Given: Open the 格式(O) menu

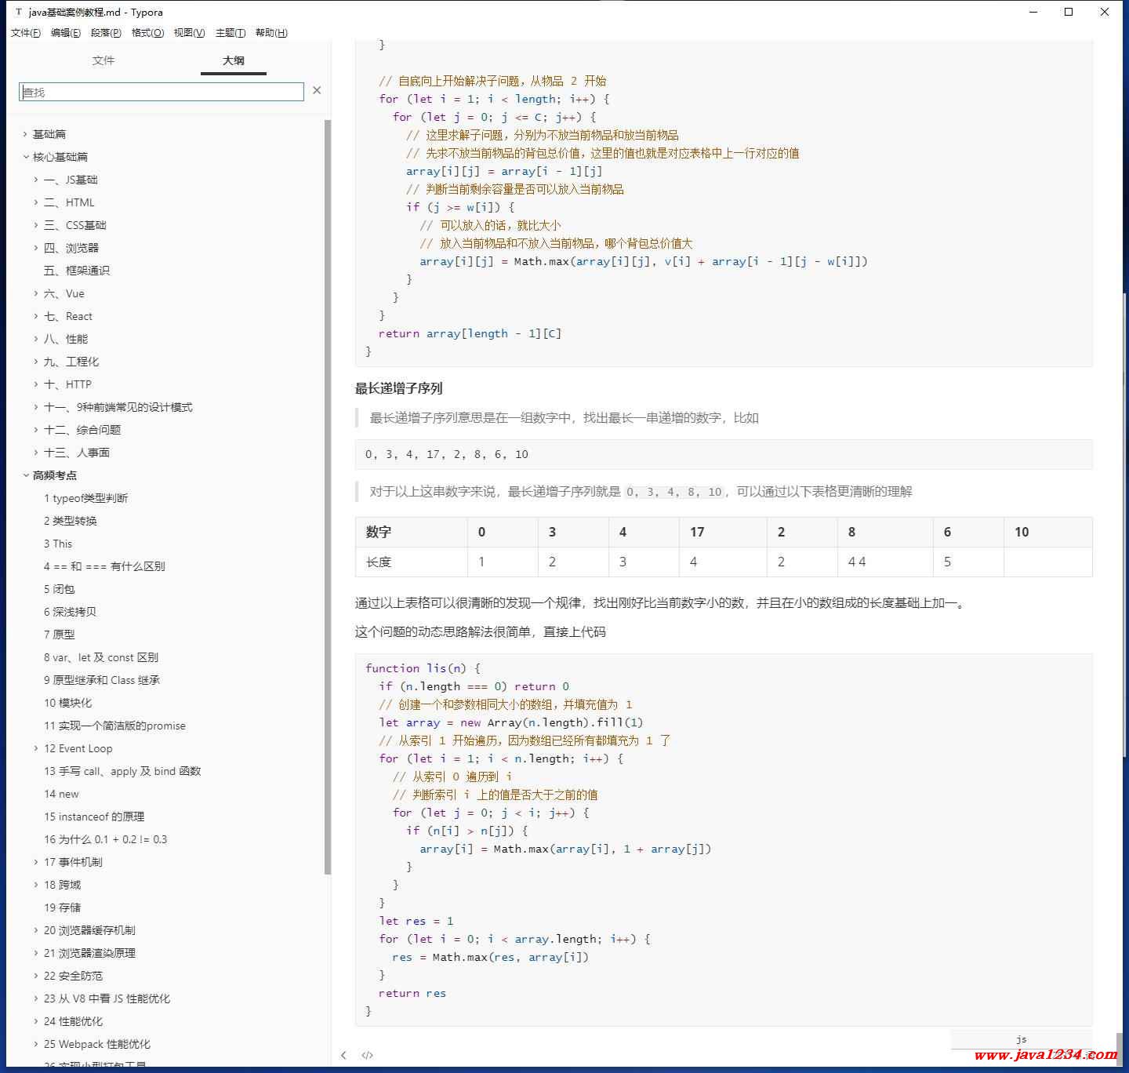Looking at the screenshot, I should click(147, 33).
